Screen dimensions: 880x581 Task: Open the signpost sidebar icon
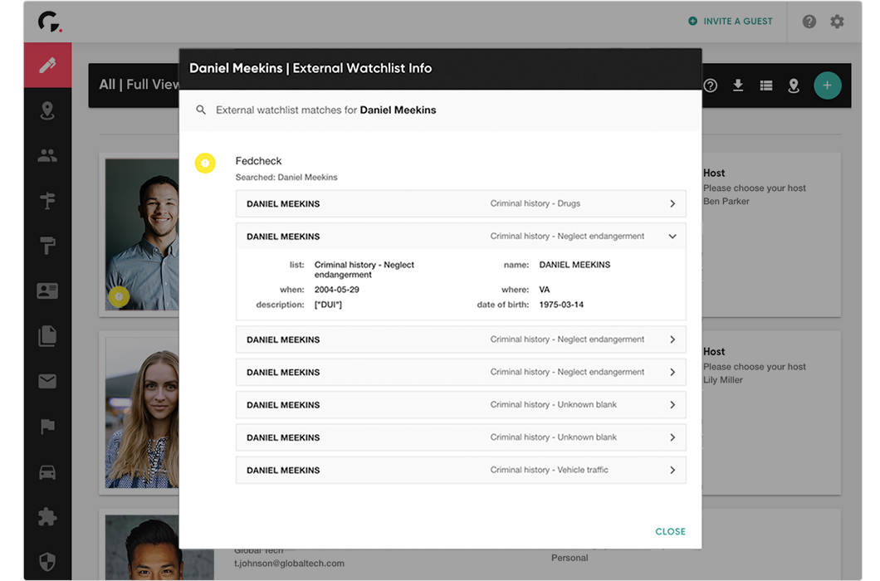pos(47,200)
